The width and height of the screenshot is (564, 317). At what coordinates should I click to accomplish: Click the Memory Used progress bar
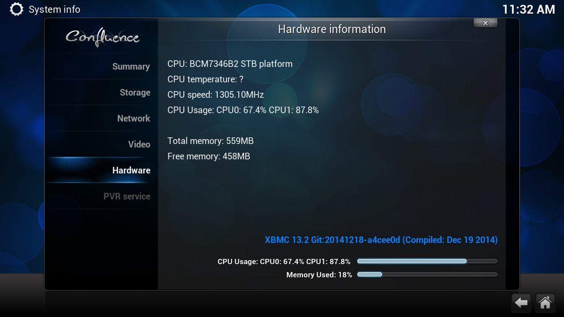tap(427, 274)
